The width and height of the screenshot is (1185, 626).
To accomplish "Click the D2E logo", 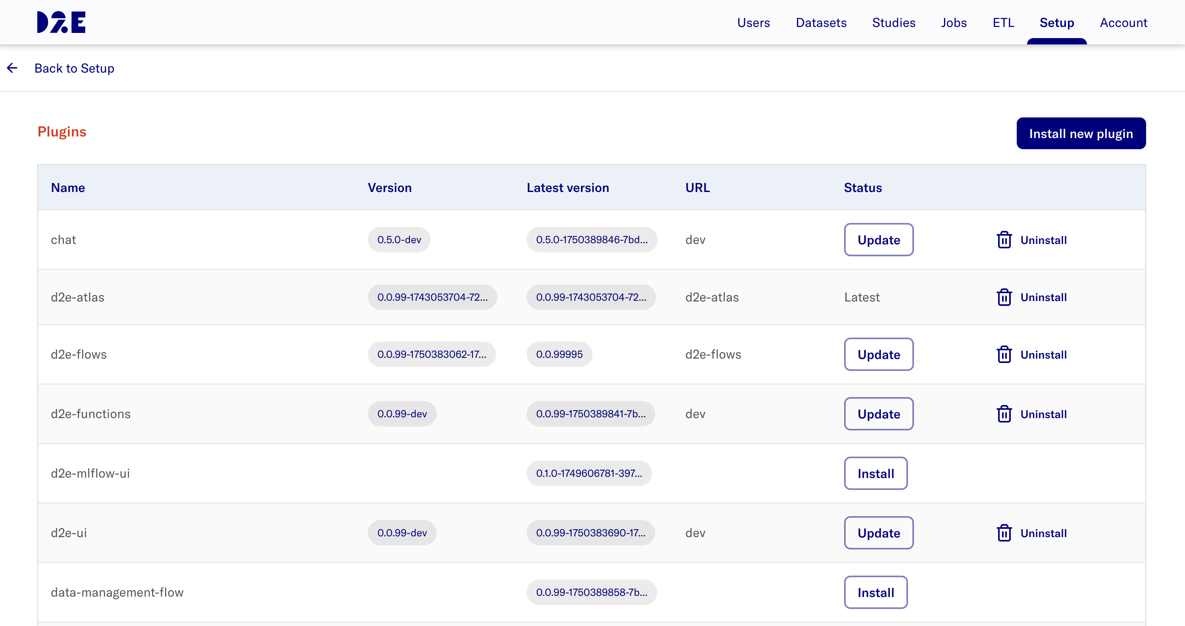I will pyautogui.click(x=61, y=22).
